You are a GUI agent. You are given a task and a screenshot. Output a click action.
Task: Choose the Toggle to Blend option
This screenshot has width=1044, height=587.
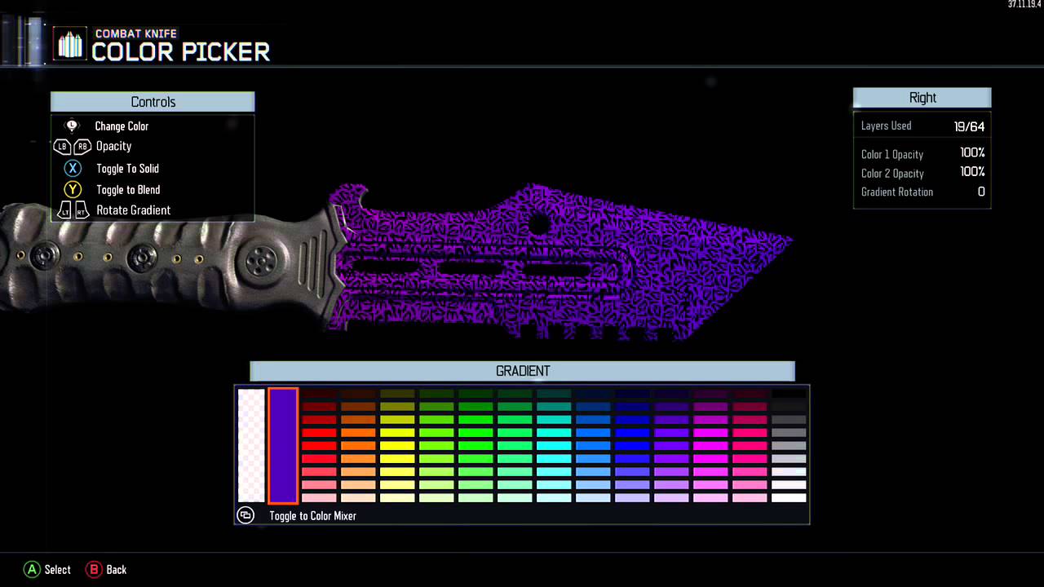tap(128, 190)
